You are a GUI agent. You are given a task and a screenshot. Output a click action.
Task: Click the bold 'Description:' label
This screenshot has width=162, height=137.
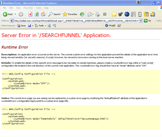(9, 55)
